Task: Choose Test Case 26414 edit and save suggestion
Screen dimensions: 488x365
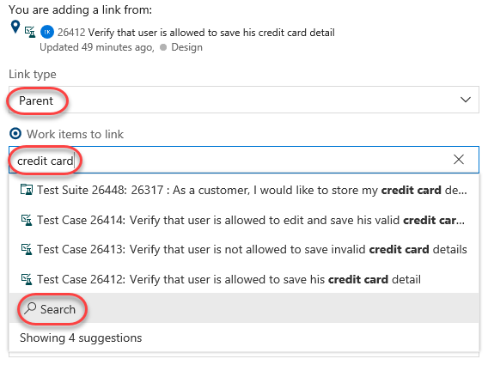Action: (244, 220)
